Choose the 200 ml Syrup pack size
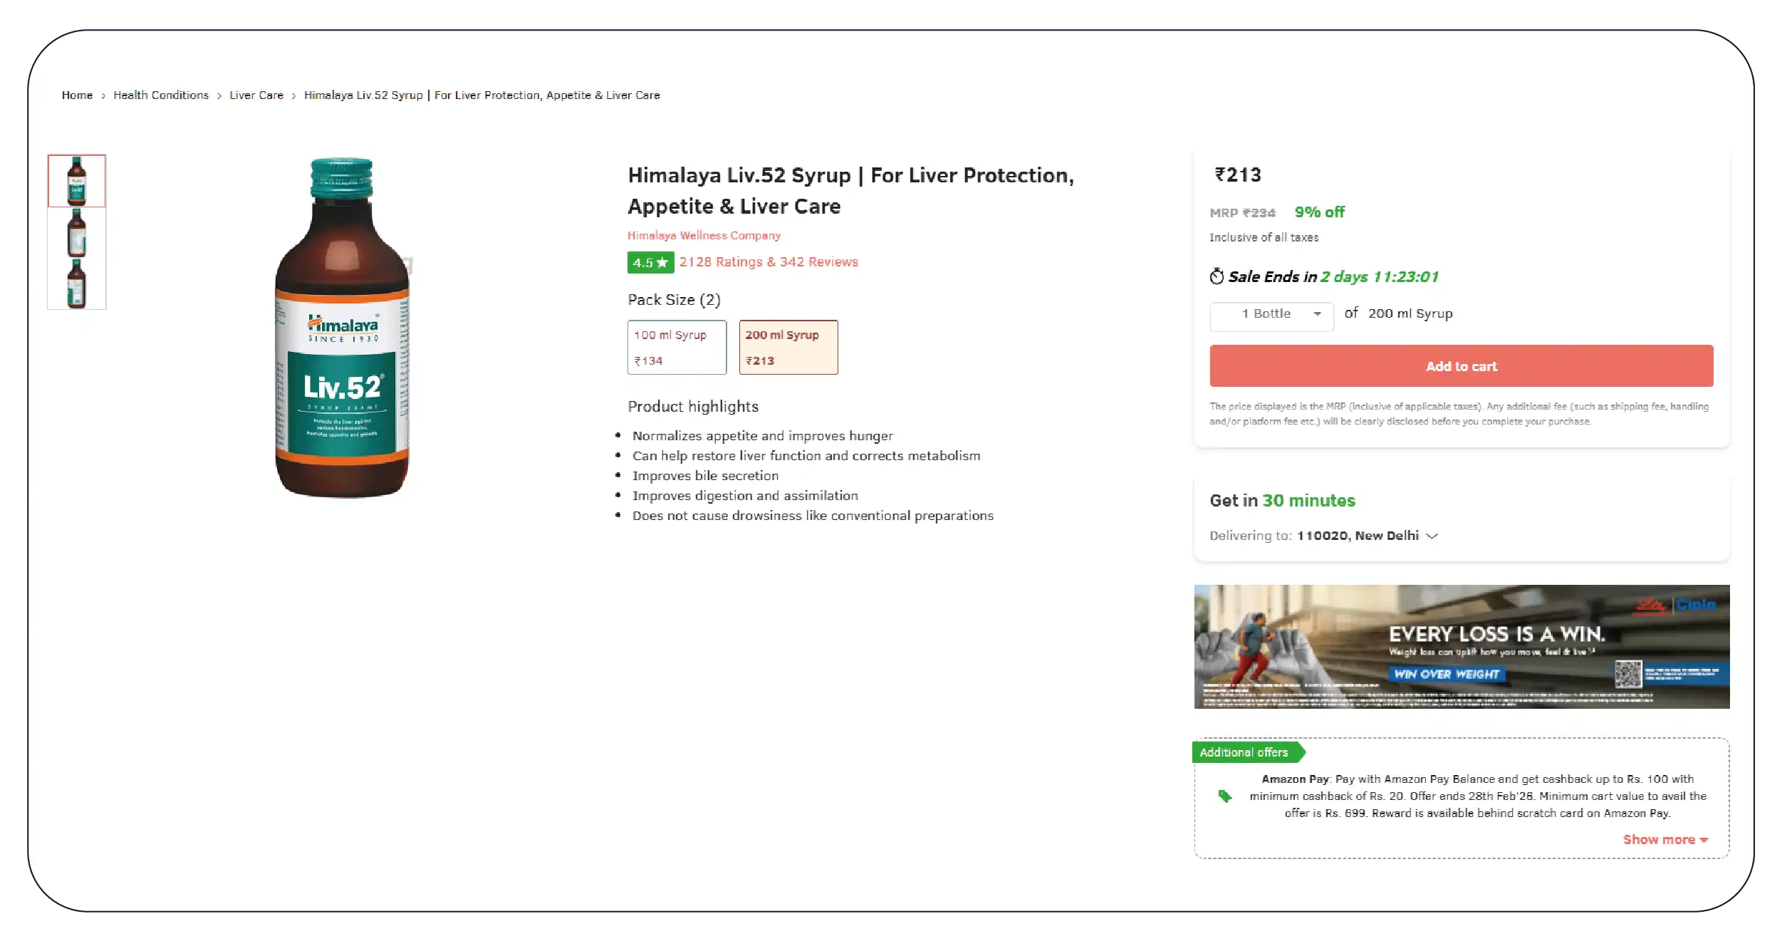This screenshot has height=941, width=1787. [788, 348]
